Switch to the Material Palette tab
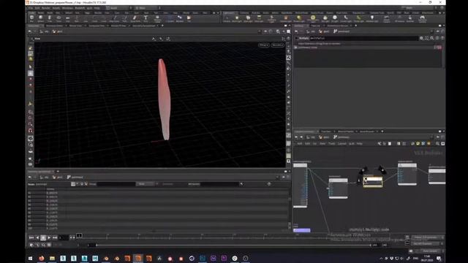The height and width of the screenshot is (263, 468). (x=346, y=131)
